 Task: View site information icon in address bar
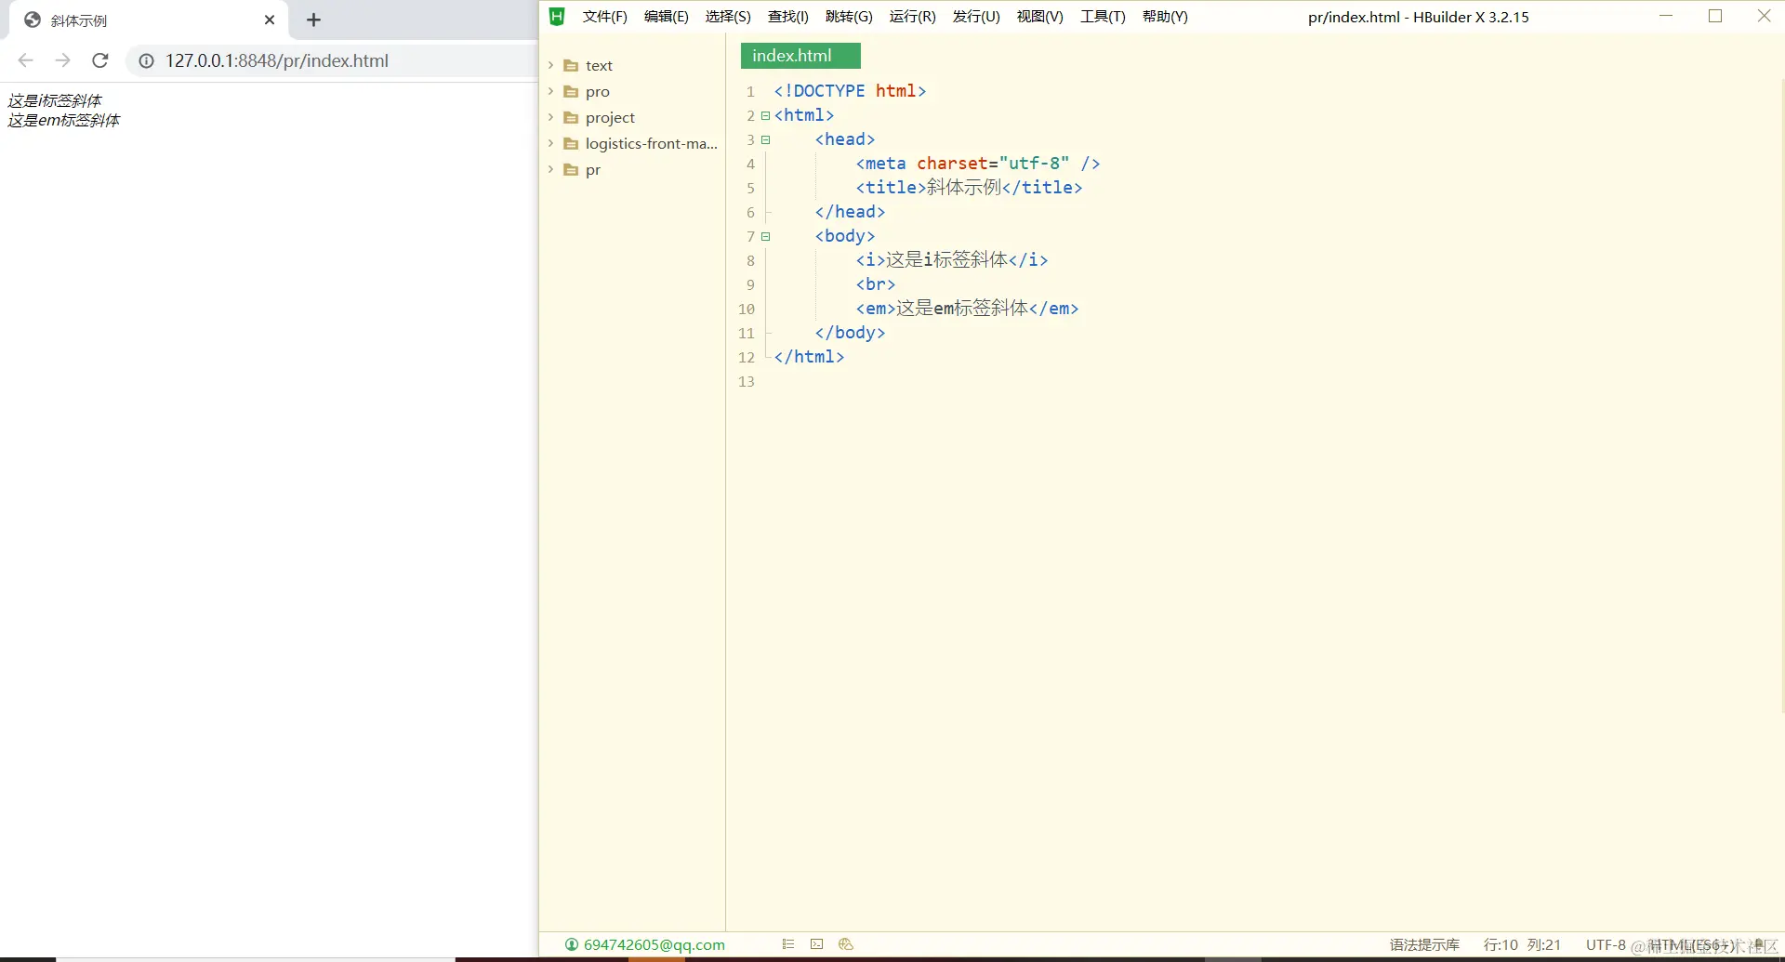pos(146,60)
